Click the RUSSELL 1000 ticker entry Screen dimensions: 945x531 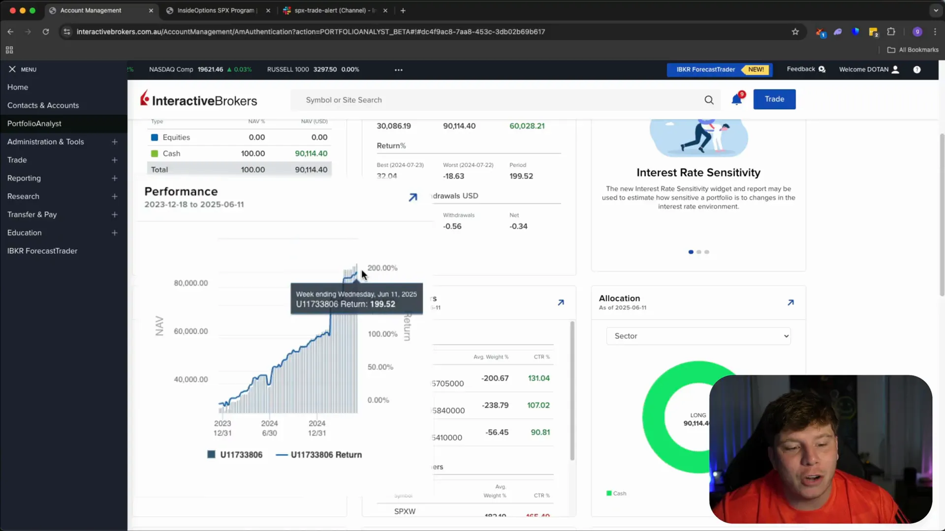313,69
